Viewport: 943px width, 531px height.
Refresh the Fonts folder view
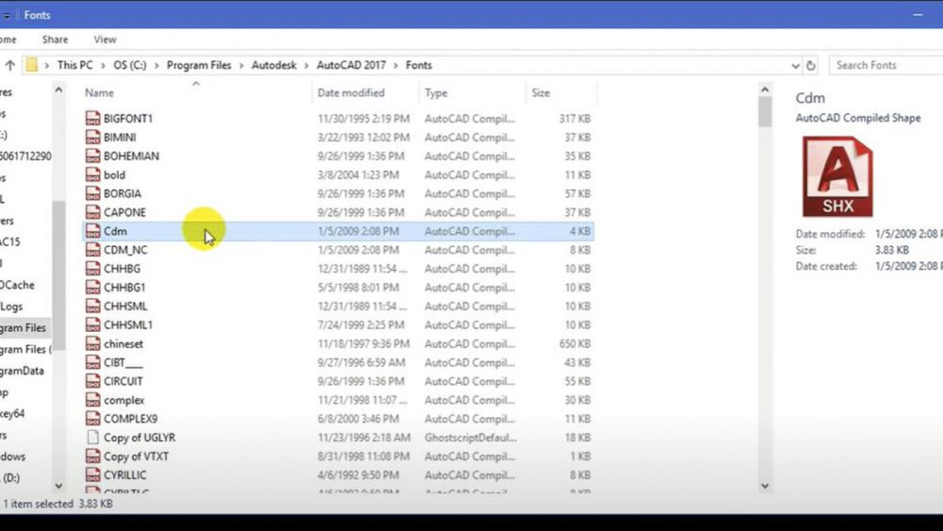click(811, 65)
